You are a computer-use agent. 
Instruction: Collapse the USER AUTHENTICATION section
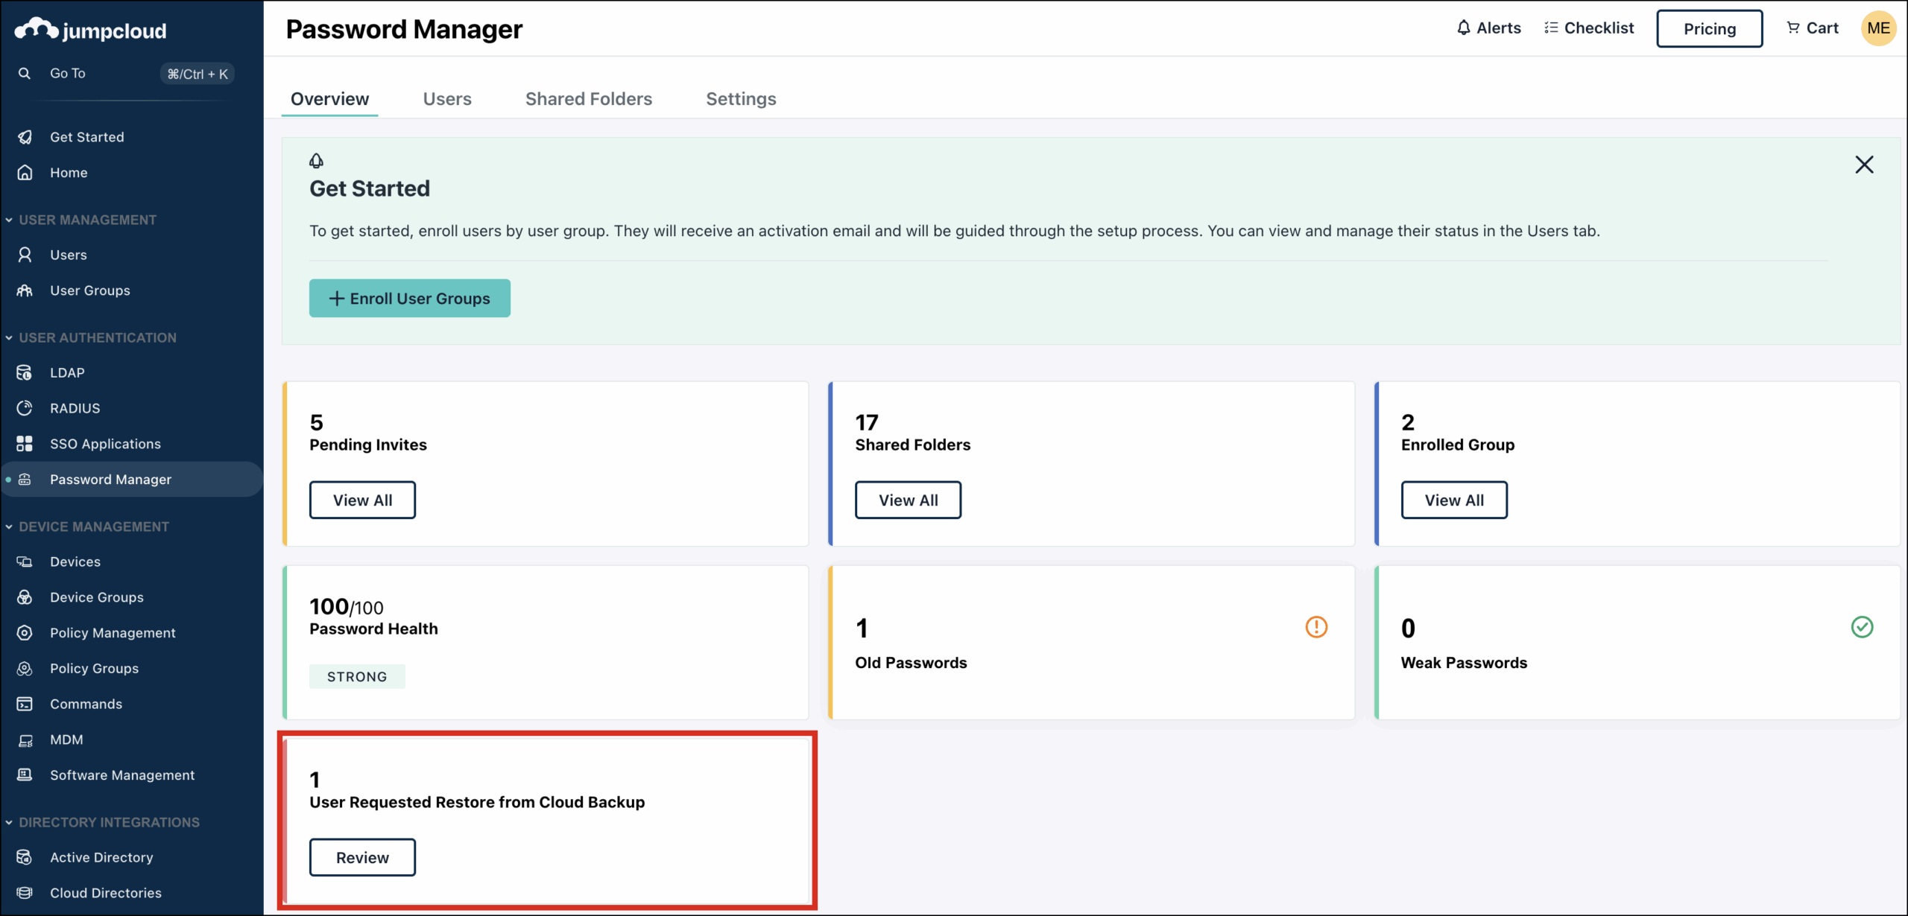(x=9, y=337)
